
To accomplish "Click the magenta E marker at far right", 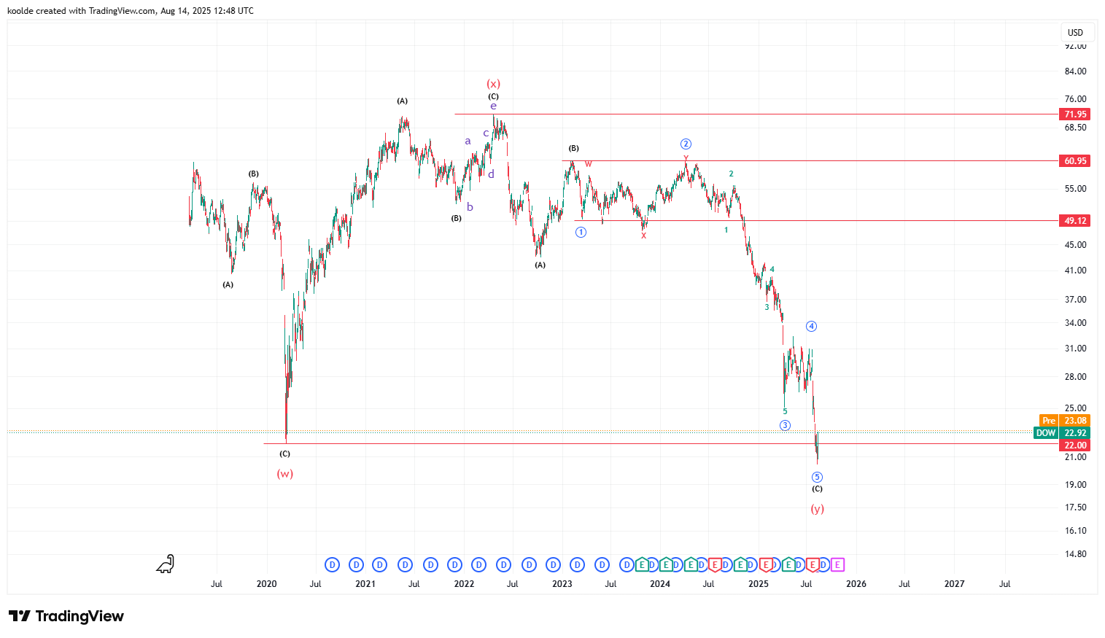I will (x=837, y=564).
